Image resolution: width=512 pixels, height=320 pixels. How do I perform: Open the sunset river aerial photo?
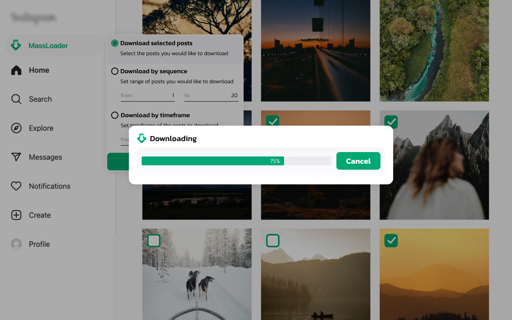[x=434, y=51]
